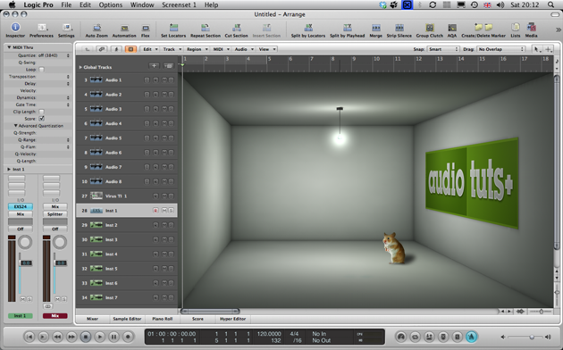This screenshot has width=563, height=350.
Task: Open the Options menu in menu bar
Action: click(111, 4)
